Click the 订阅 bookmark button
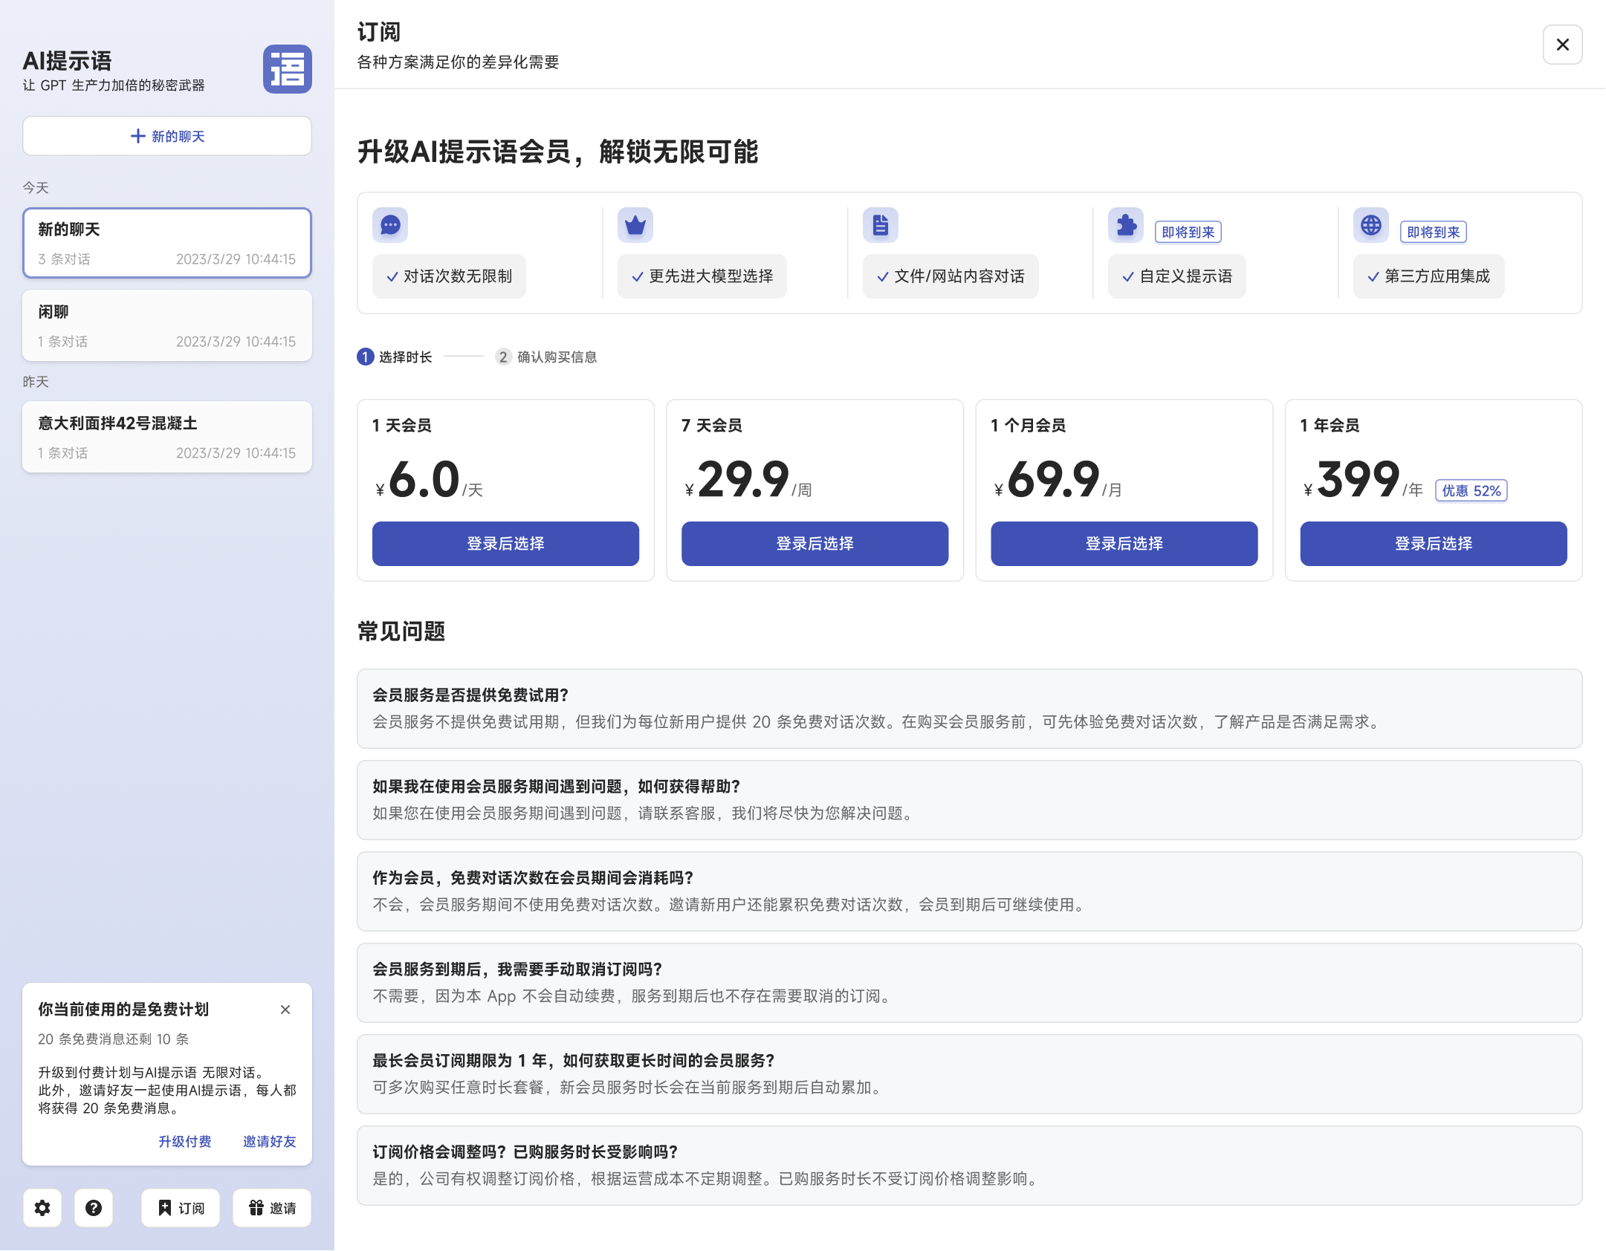The image size is (1606, 1251). pos(181,1208)
